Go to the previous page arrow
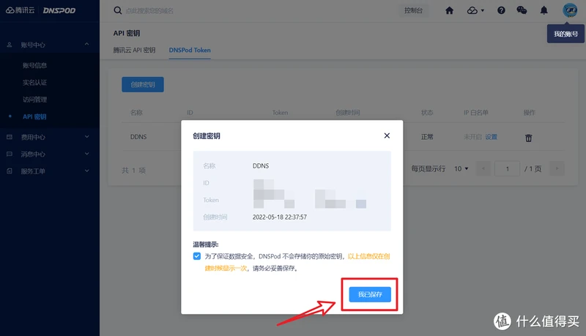586x336 pixels. 483,169
